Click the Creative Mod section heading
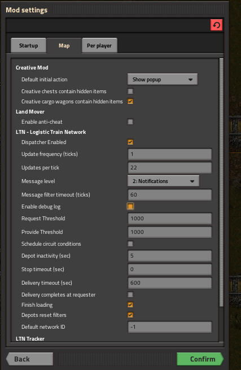 32,68
